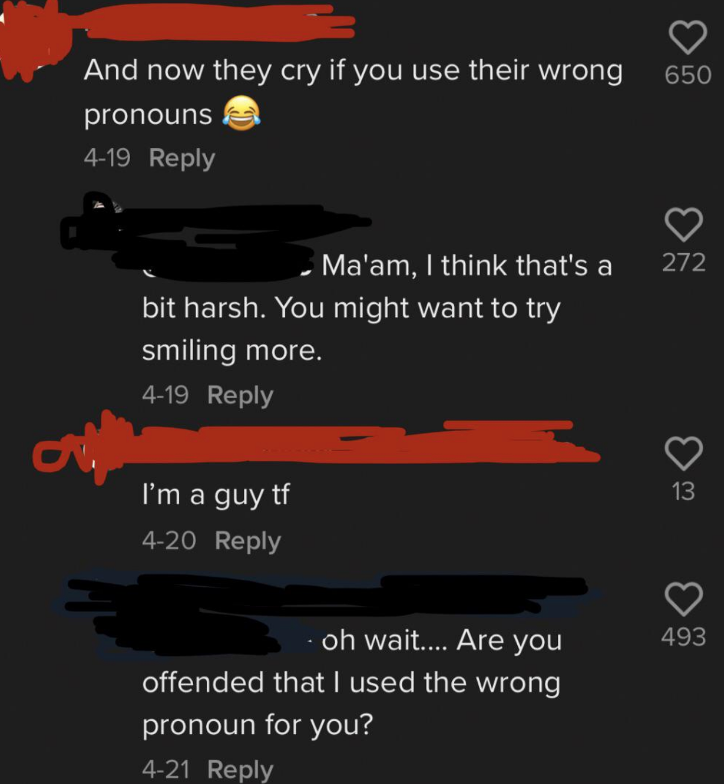This screenshot has height=784, width=724.
Task: Tap the heart above the 272 count
Action: (x=683, y=224)
